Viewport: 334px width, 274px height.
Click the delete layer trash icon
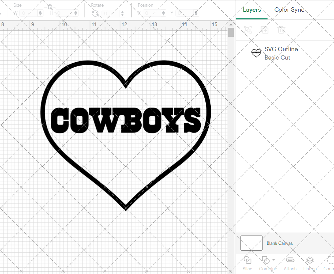pos(281,30)
